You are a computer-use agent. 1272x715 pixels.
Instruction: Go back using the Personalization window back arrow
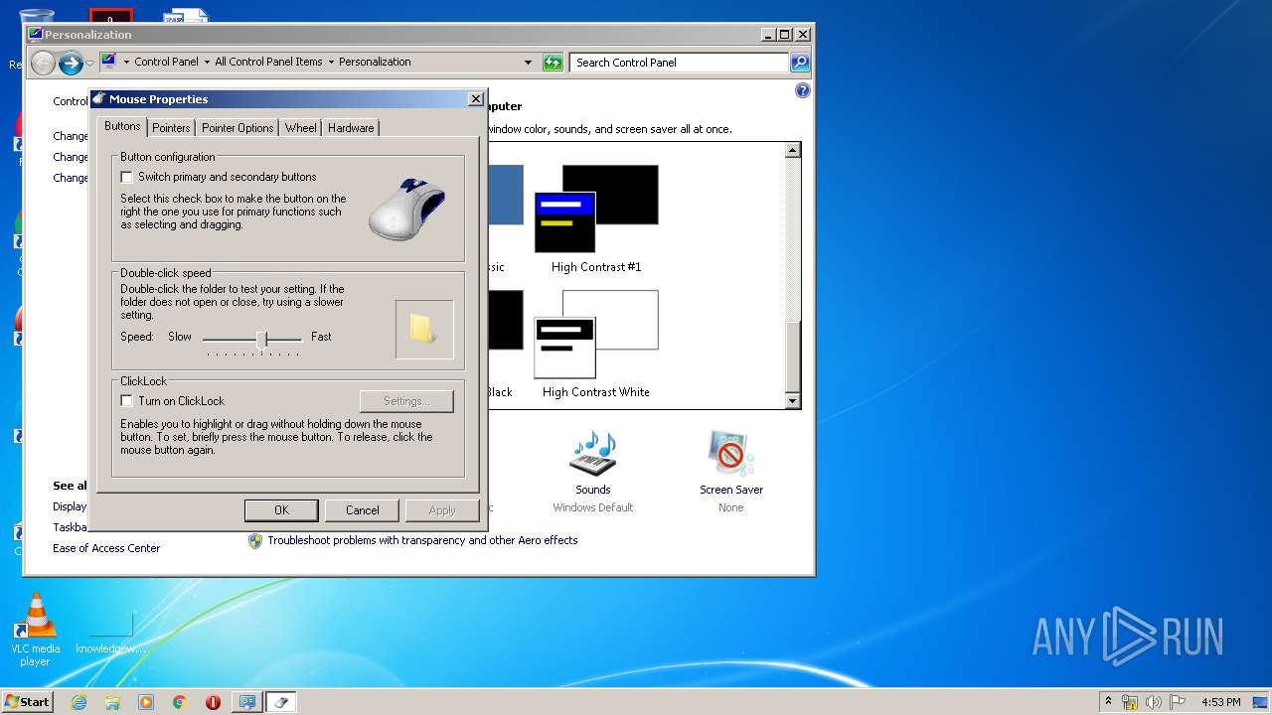tap(43, 64)
